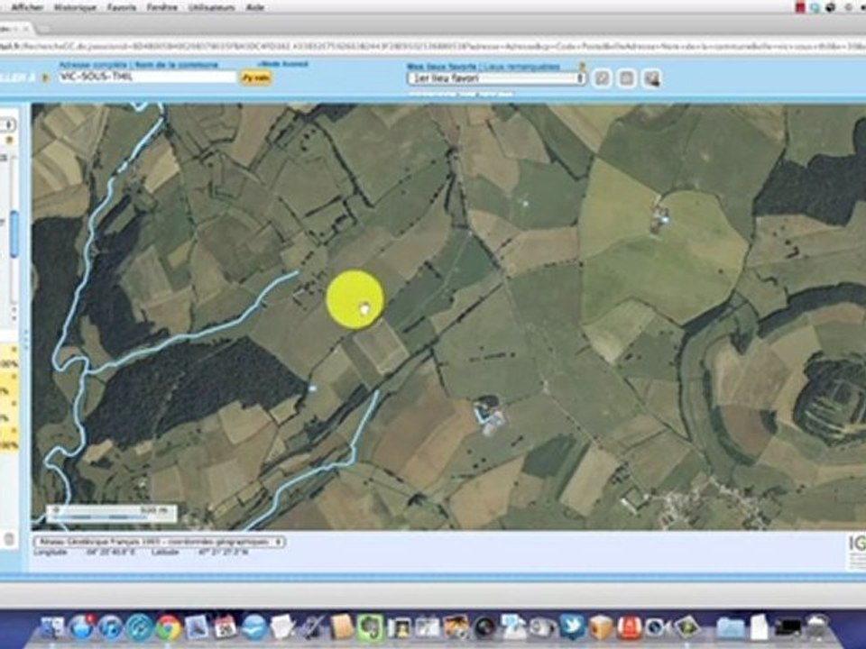
Task: Open Twitter app in the dock
Action: pyautogui.click(x=572, y=627)
